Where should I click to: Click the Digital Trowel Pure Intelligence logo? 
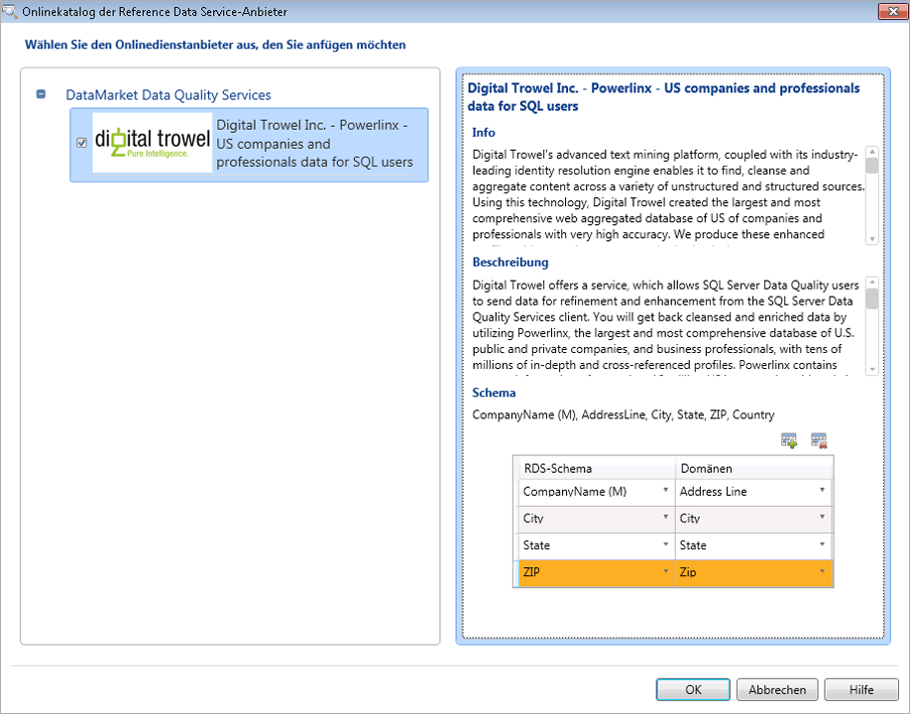click(150, 141)
